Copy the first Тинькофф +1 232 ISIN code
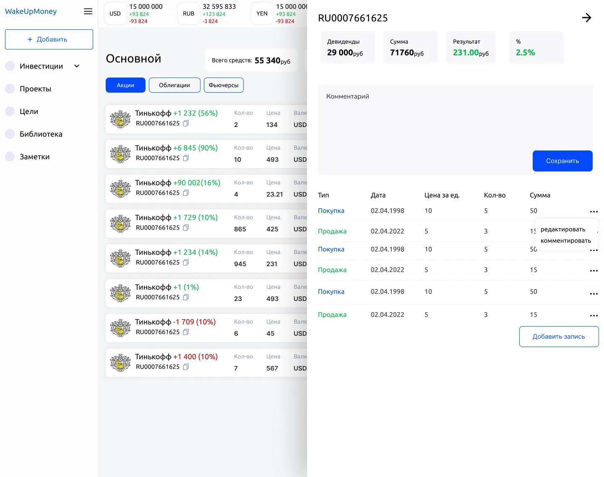 (x=186, y=123)
